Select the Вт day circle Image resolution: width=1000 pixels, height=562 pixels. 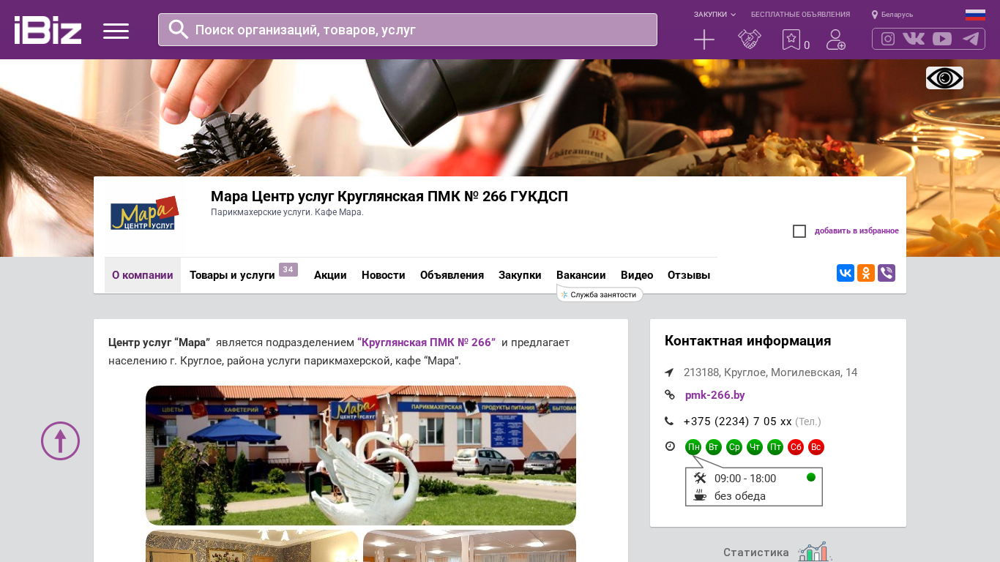[x=714, y=447]
